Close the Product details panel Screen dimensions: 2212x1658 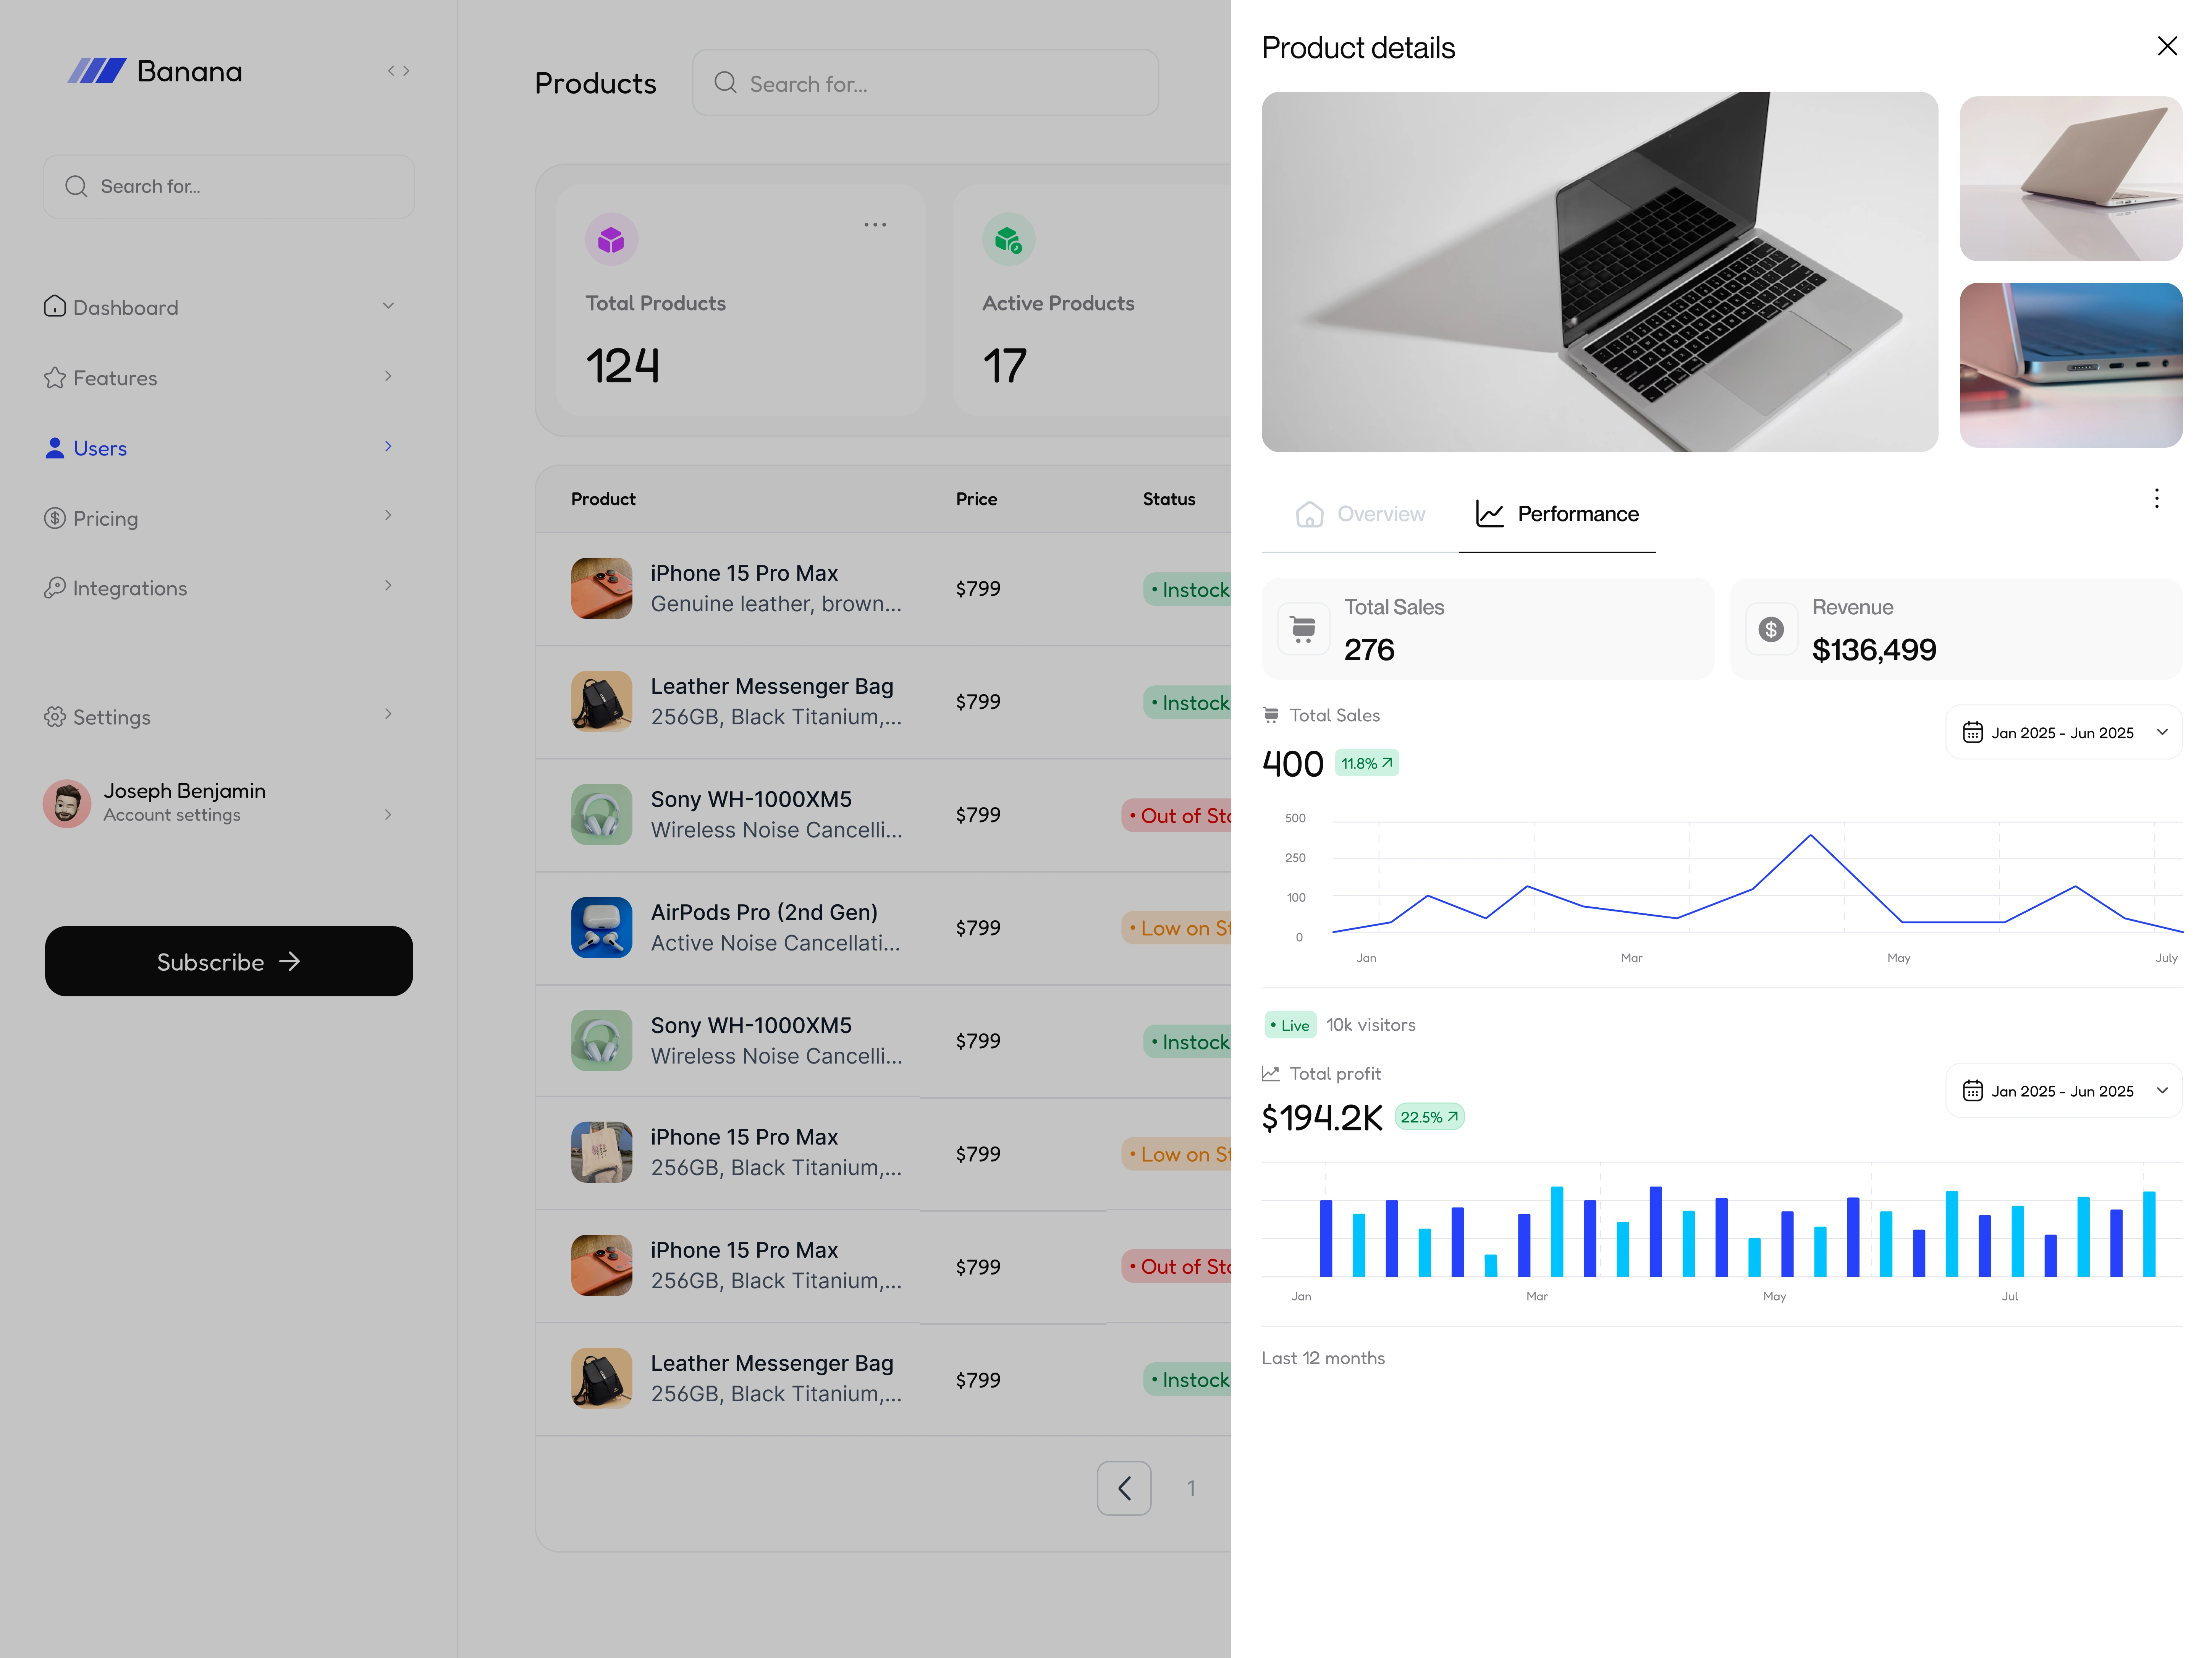pyautogui.click(x=2166, y=46)
